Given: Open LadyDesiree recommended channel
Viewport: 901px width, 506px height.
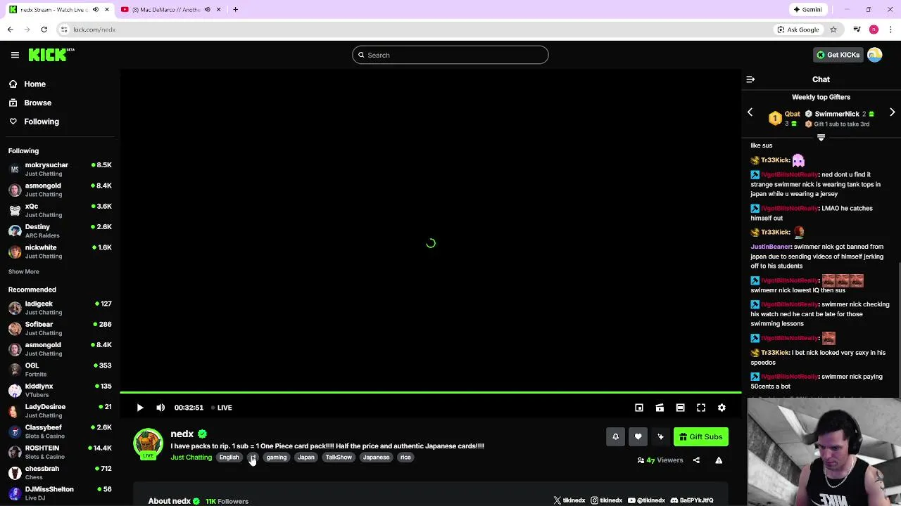Looking at the screenshot, I should click(x=60, y=410).
